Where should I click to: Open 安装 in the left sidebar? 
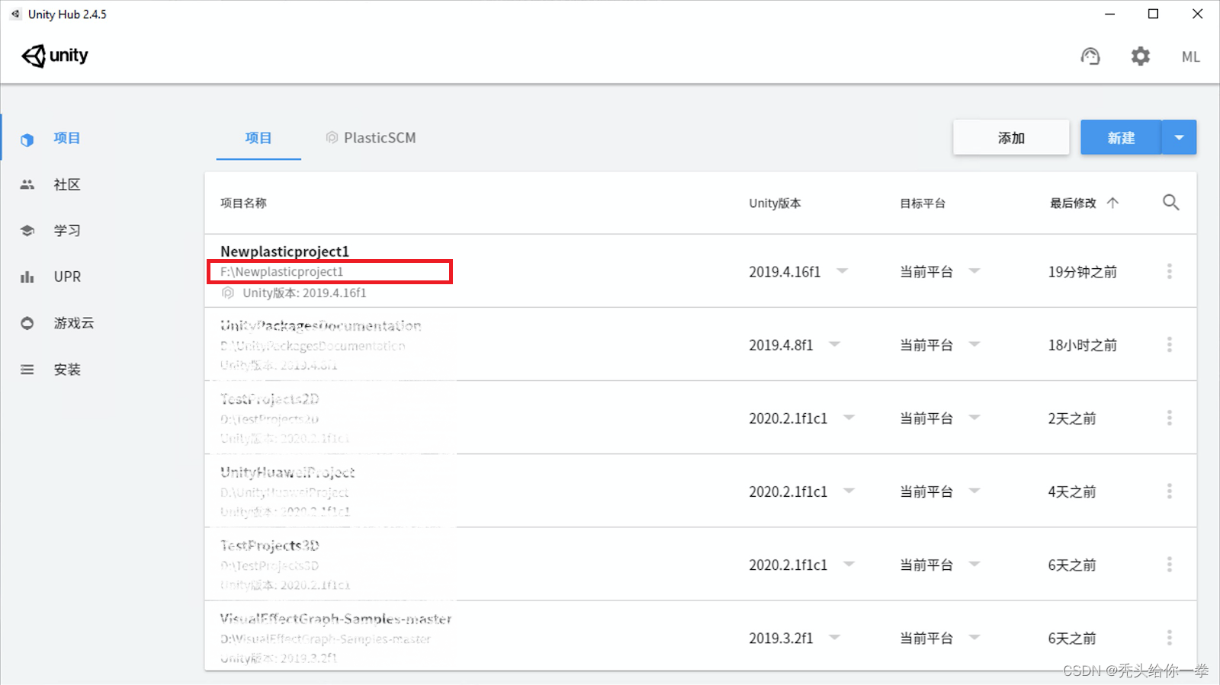(x=67, y=370)
